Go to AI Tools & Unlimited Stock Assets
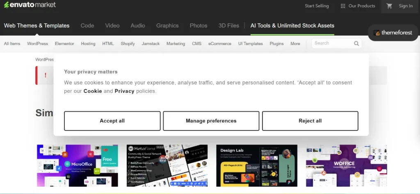Viewport: 420px width, 194px height. 292,25
